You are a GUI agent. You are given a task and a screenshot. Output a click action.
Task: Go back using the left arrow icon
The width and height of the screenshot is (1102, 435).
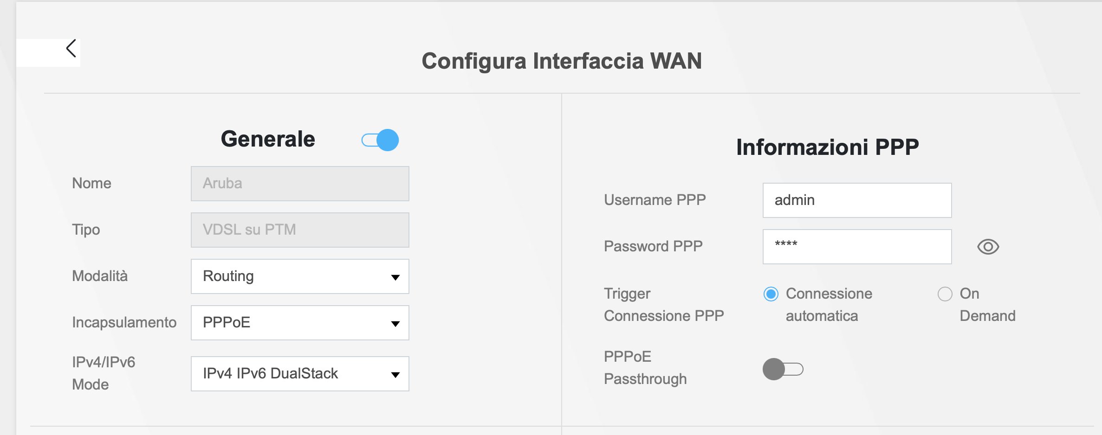[x=71, y=48]
